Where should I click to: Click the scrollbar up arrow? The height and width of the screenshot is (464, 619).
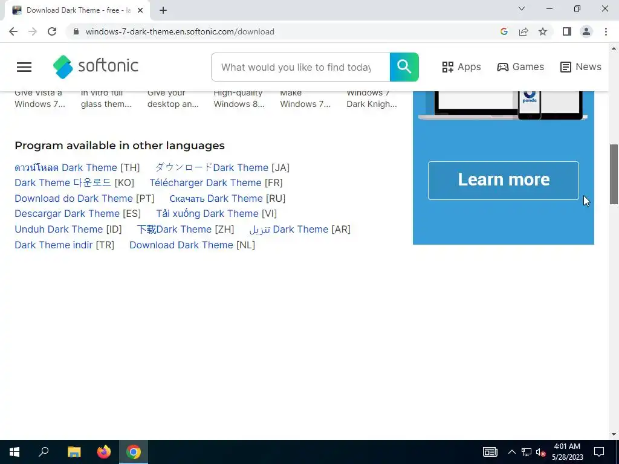point(614,48)
